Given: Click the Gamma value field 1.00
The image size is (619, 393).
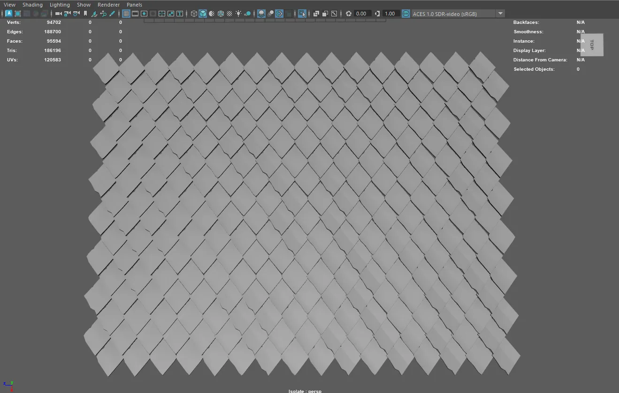Looking at the screenshot, I should click(391, 14).
